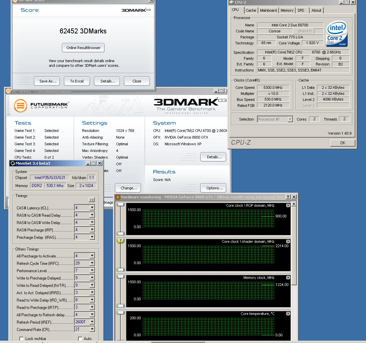This screenshot has width=366, height=343.
Task: Open Read to Precharge (tRTP) dropdown
Action: pos(92,307)
